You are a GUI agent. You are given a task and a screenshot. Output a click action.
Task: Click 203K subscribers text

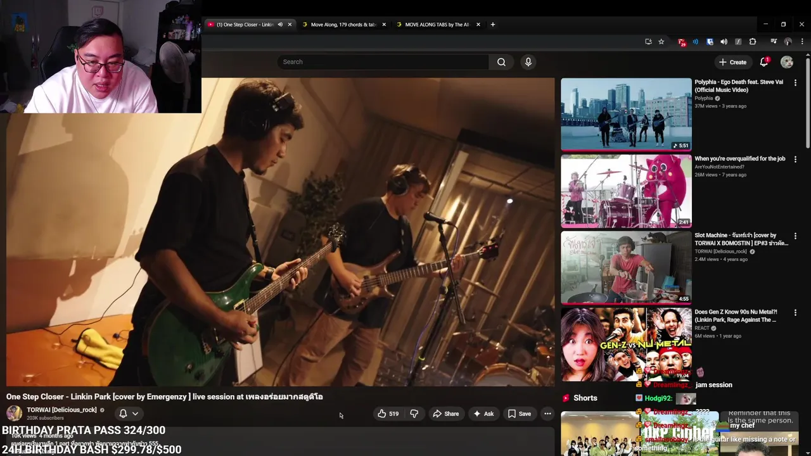[x=45, y=418]
